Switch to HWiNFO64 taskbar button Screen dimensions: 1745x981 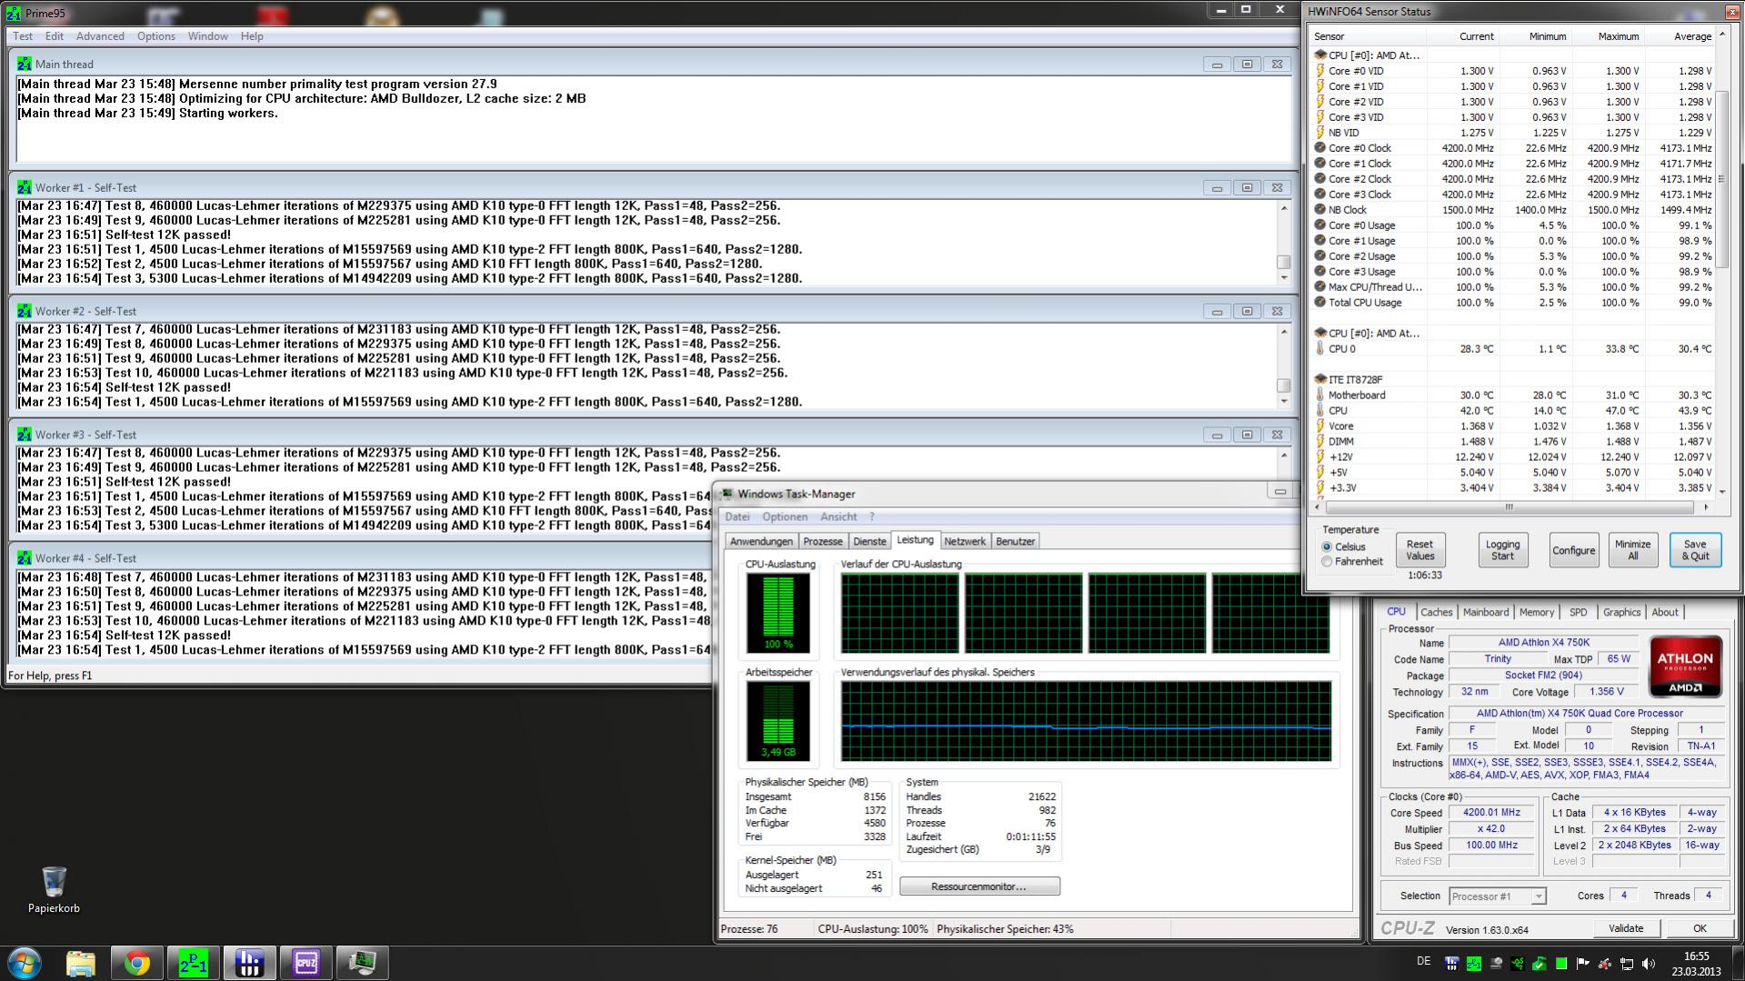[250, 963]
